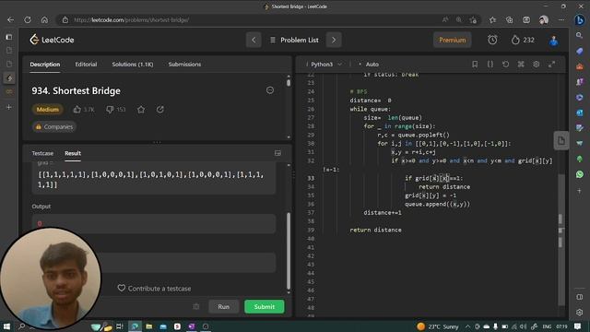Open browser more options menu
590x332 pixels.
[x=561, y=20]
